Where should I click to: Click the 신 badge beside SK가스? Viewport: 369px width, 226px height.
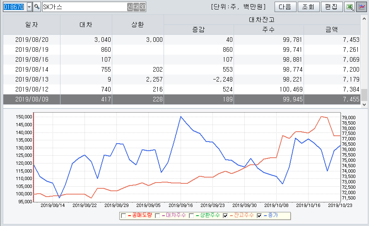[130, 7]
